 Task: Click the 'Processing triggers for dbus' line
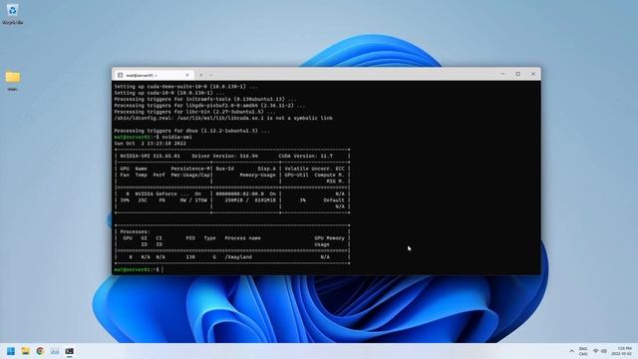point(191,131)
